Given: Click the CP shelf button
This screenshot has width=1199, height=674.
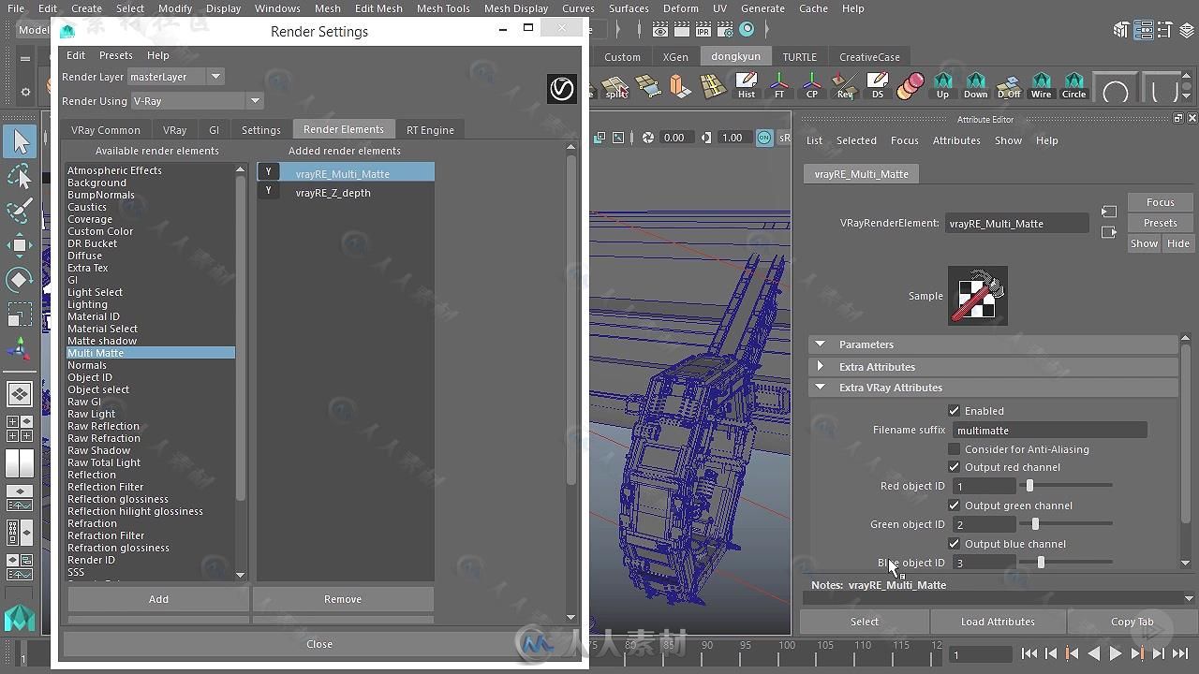Looking at the screenshot, I should tap(812, 85).
